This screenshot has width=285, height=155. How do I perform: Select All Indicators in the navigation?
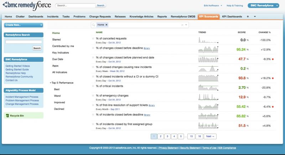[59, 72]
